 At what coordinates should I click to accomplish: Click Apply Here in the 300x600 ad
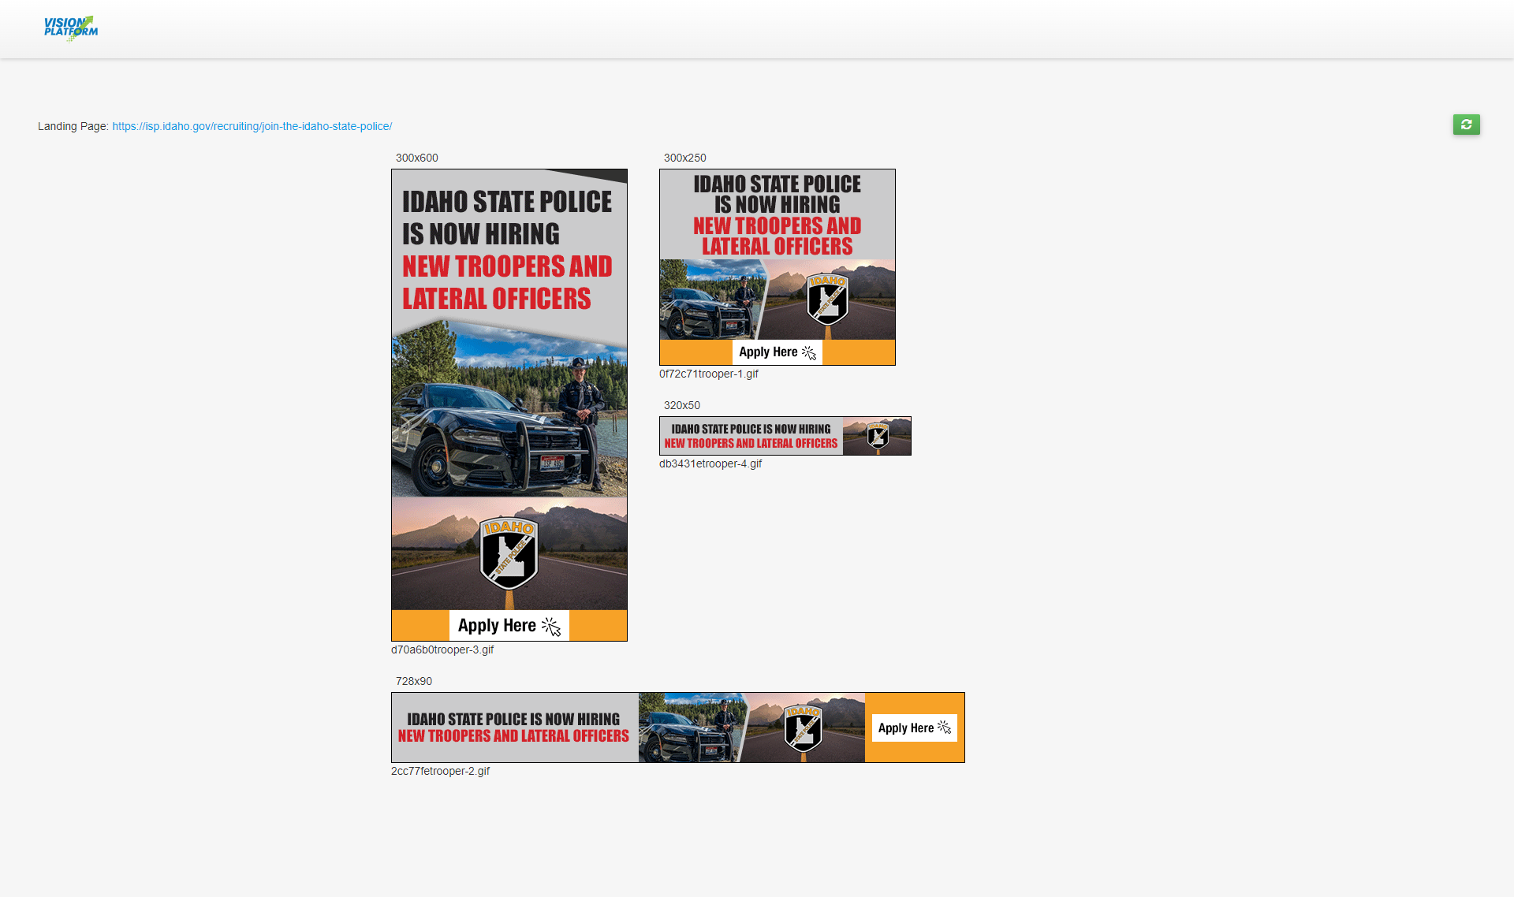[x=509, y=626]
